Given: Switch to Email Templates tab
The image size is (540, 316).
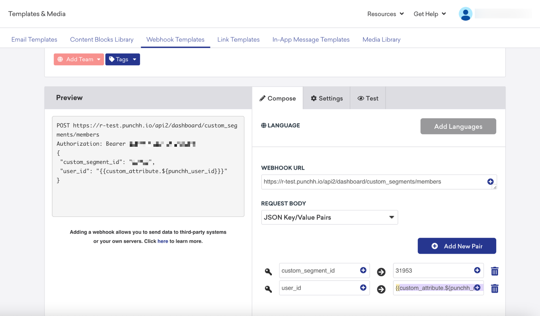Looking at the screenshot, I should pyautogui.click(x=34, y=39).
